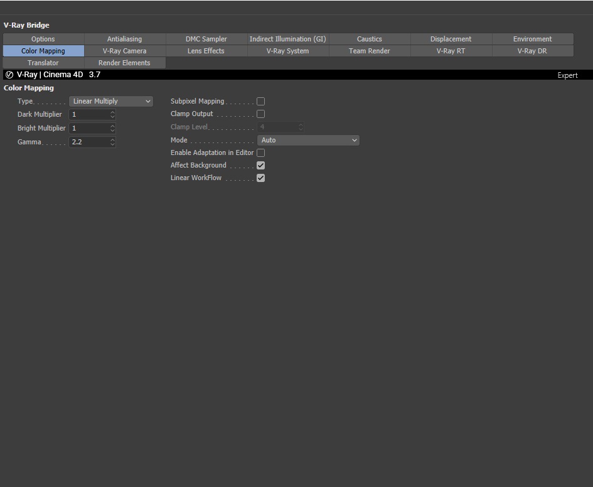The image size is (593, 487).
Task: Open the V-Ray System tab
Action: (x=288, y=51)
